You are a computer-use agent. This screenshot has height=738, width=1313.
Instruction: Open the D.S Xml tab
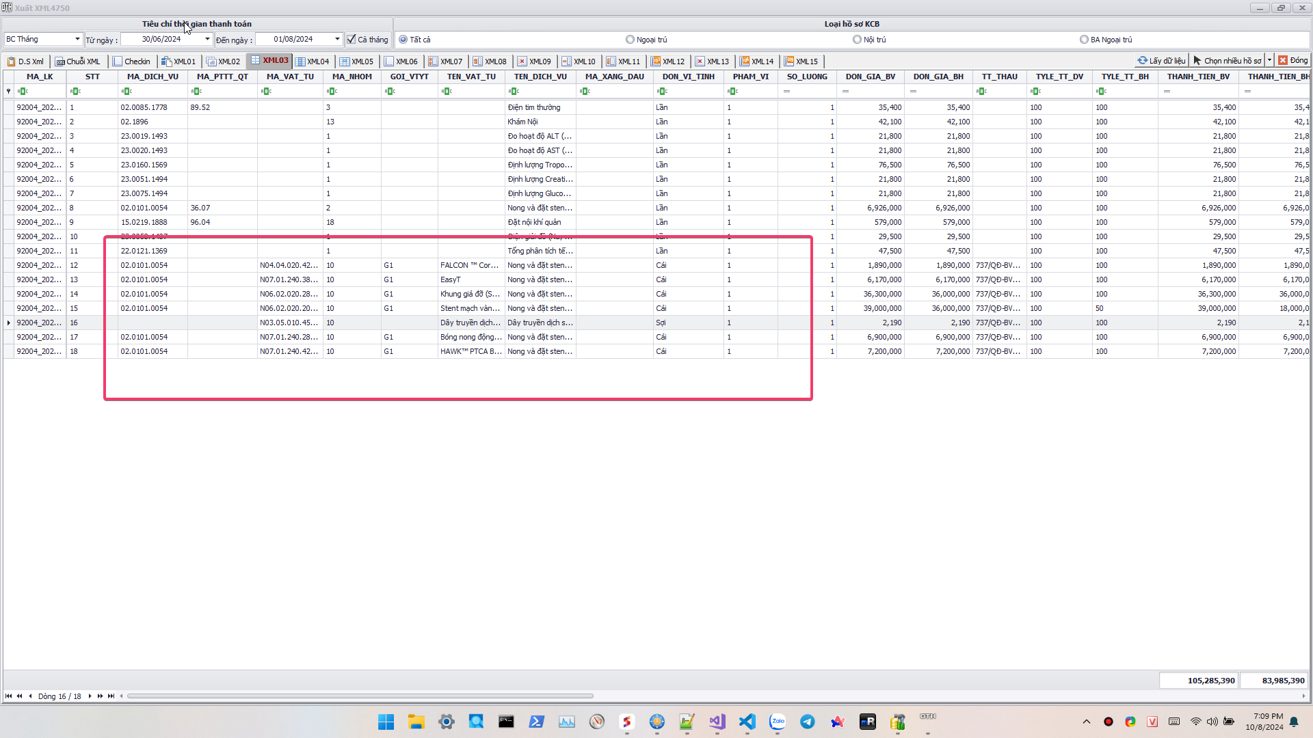25,61
